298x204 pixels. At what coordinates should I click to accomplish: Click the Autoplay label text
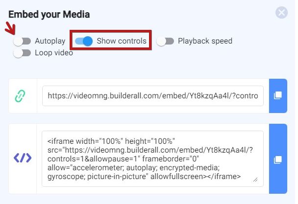tap(50, 41)
